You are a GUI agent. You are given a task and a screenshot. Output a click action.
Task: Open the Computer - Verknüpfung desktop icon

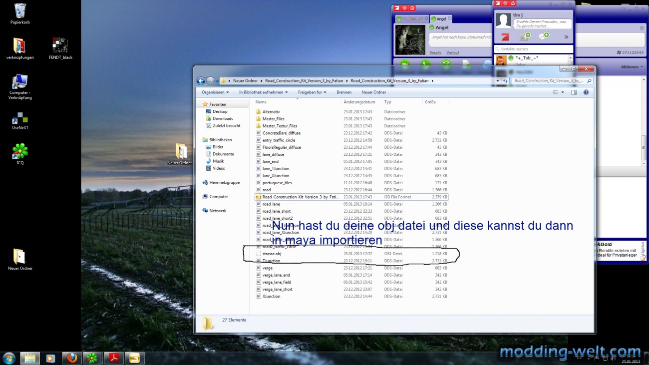pyautogui.click(x=20, y=87)
